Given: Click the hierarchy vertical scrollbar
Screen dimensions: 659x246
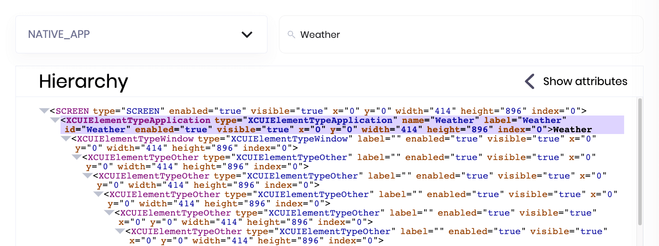Looking at the screenshot, I should coord(640,161).
